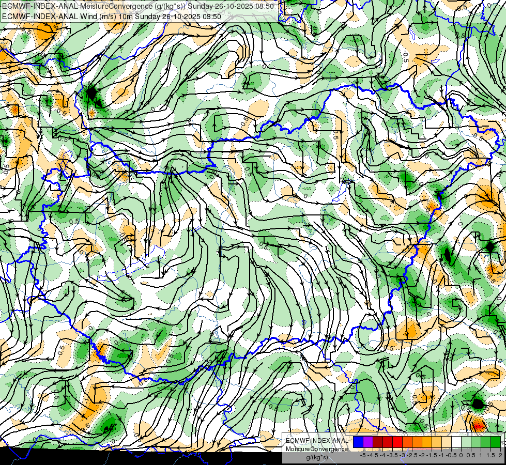Click the blue swatch in the legend

pos(358,442)
